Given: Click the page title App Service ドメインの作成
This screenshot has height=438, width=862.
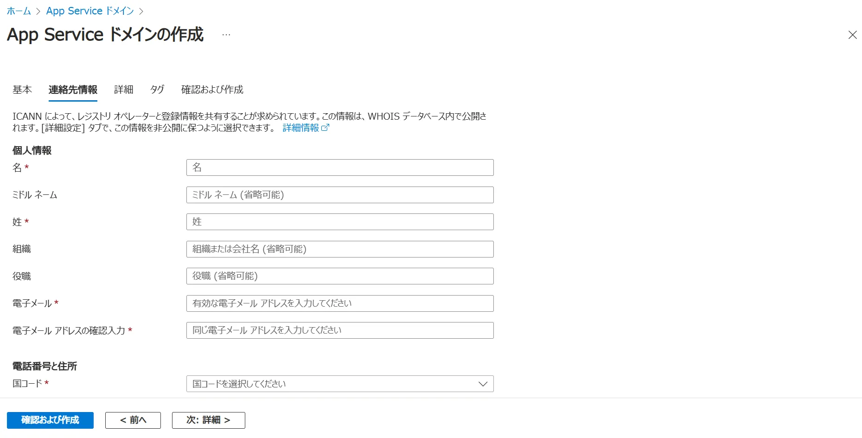Looking at the screenshot, I should pos(105,35).
